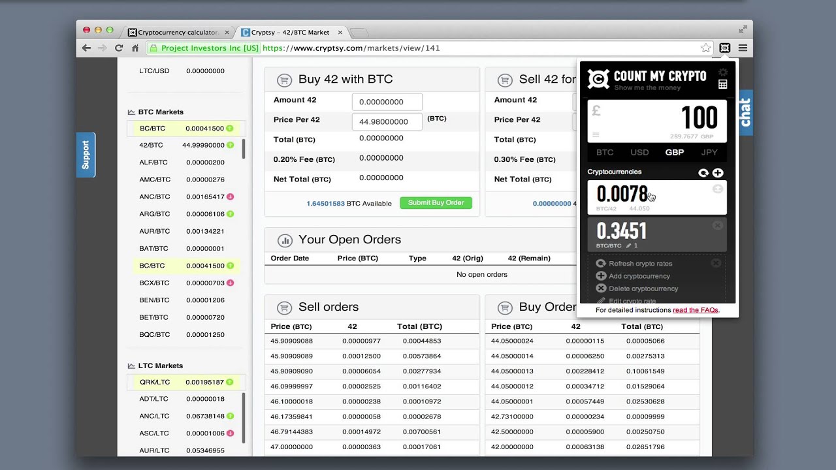The height and width of the screenshot is (470, 836).
Task: Click the Count My Crypto logo
Action: tap(598, 79)
